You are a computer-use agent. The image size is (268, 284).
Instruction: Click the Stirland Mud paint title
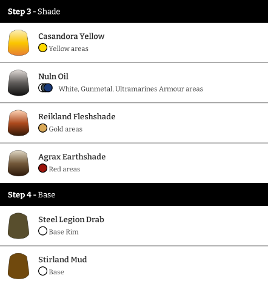[62, 260]
